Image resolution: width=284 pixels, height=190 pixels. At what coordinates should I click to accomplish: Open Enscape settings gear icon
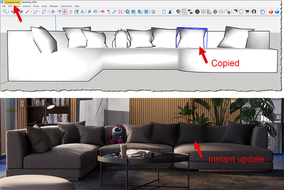click(228, 12)
